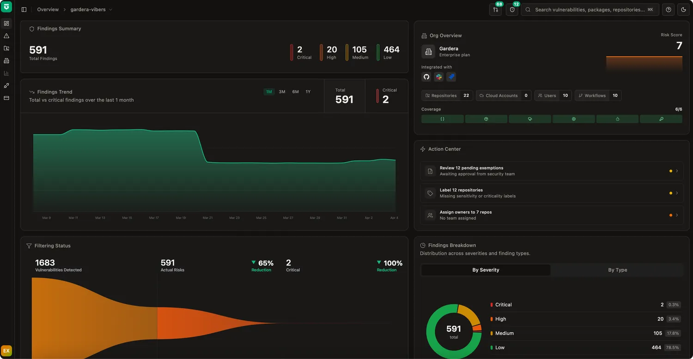Open the Repositories 22 button
The height and width of the screenshot is (359, 693).
[447, 96]
